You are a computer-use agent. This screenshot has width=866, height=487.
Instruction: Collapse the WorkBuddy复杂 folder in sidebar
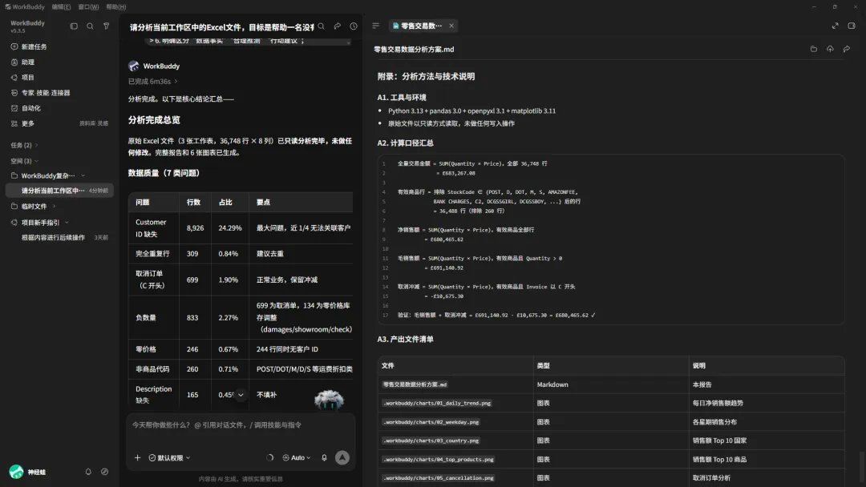pos(83,176)
